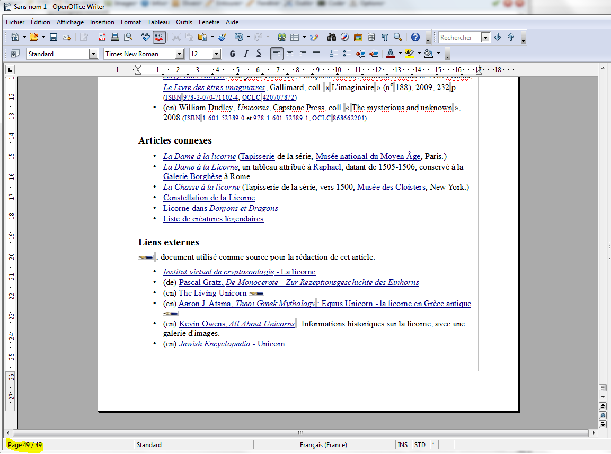The image size is (611, 454).
Task: Open the Insertion menu
Action: tap(102, 22)
